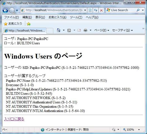Click the Papiko-PC\None group line
The image size is (147, 134).
[56, 81]
